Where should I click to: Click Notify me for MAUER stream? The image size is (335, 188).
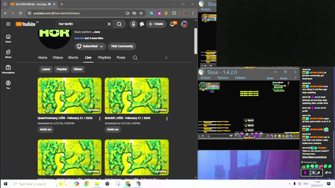113,129
